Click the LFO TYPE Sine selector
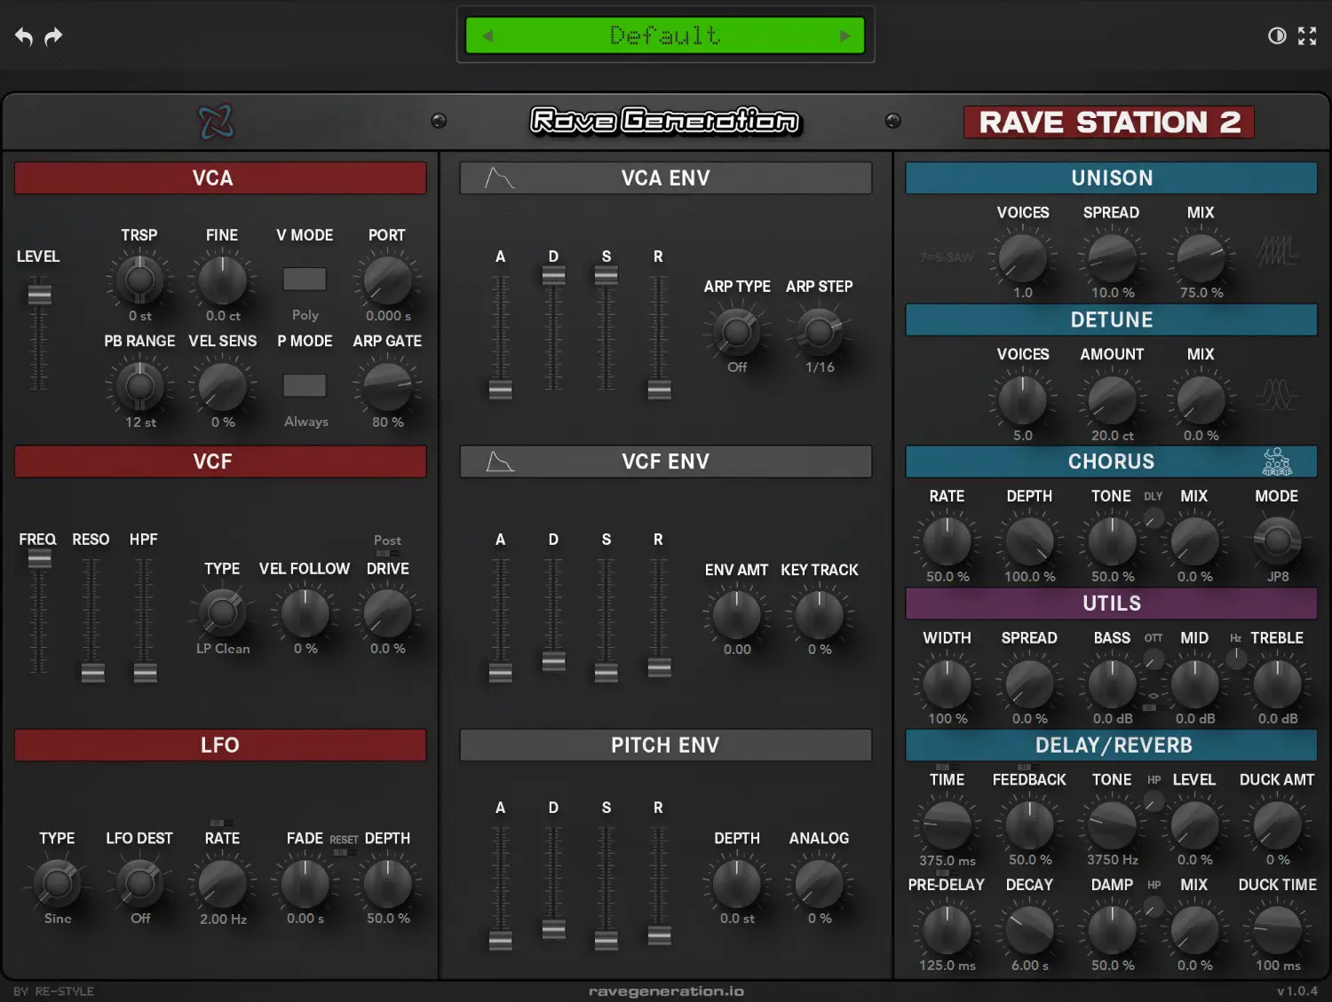 57,882
